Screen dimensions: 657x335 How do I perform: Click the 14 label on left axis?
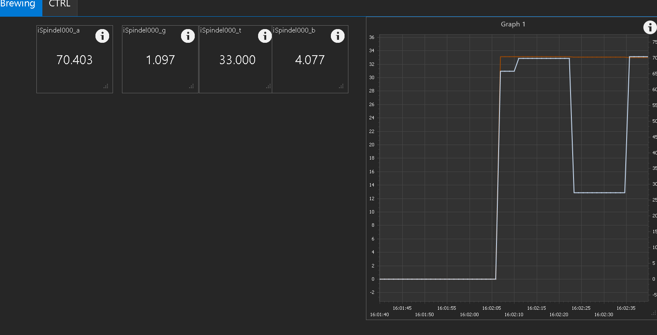pos(372,185)
